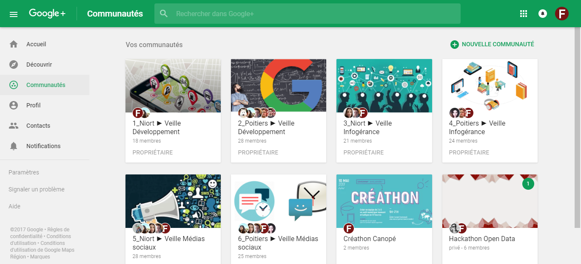Click the page vertical scrollbar
581x264 pixels.
[577, 127]
